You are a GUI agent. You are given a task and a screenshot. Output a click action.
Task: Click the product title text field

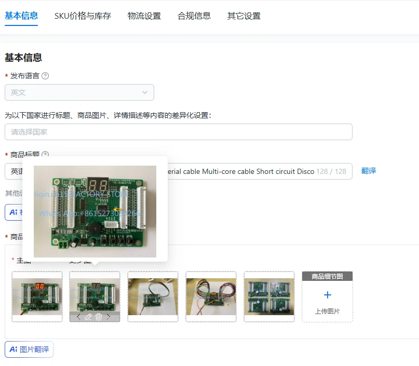click(x=179, y=171)
